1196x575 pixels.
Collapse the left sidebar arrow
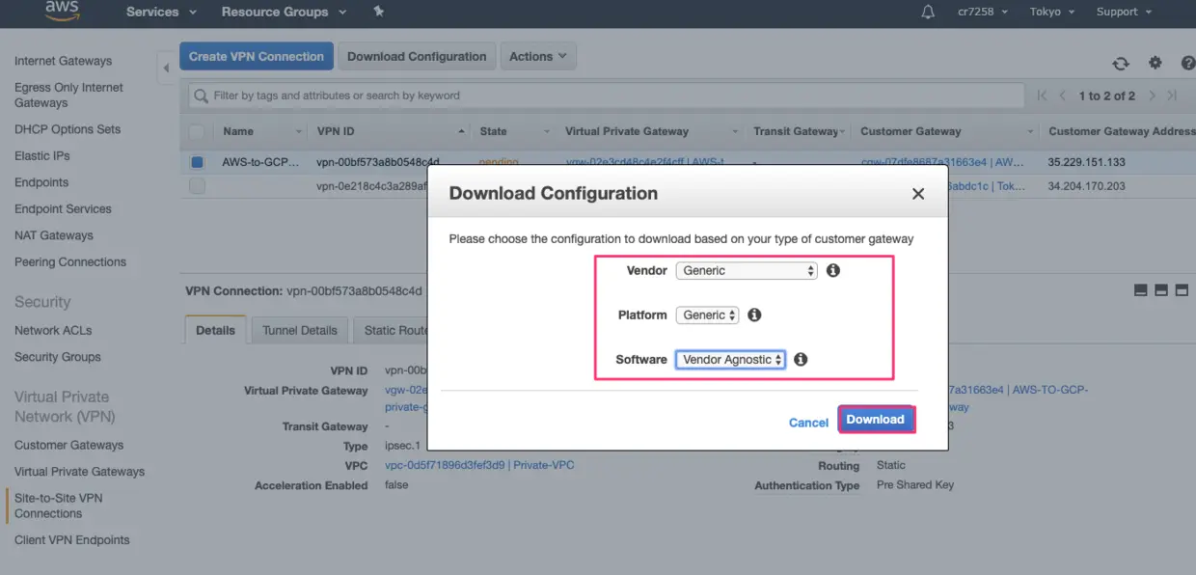166,68
